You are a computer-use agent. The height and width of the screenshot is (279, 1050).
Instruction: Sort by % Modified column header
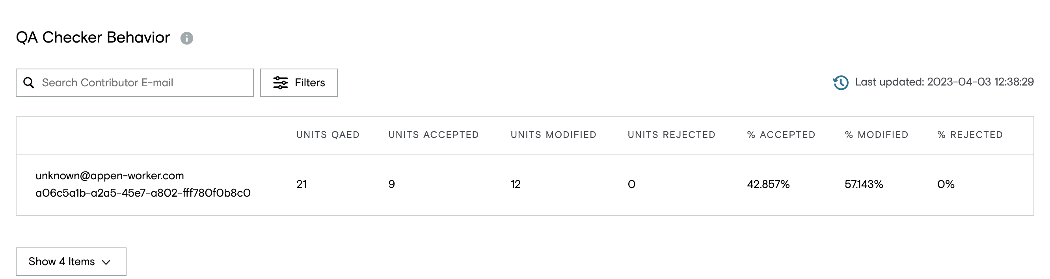point(877,135)
